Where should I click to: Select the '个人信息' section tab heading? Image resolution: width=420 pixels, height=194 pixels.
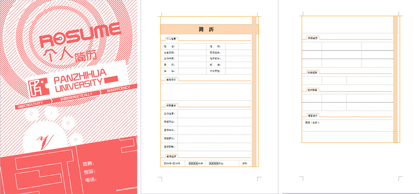click(x=171, y=39)
